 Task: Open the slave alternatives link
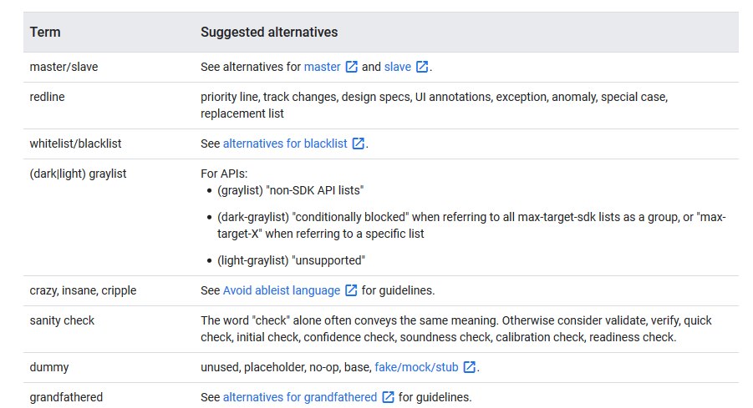(398, 67)
